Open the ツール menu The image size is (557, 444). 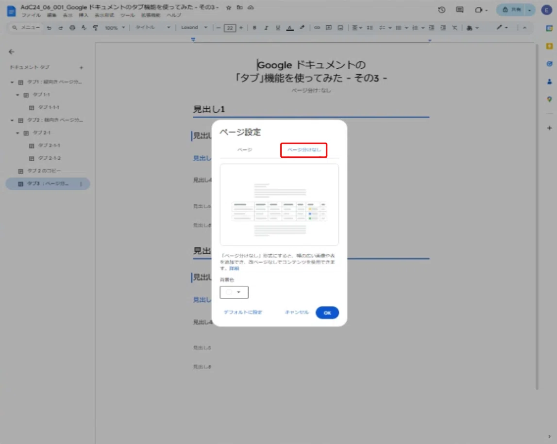click(x=127, y=15)
